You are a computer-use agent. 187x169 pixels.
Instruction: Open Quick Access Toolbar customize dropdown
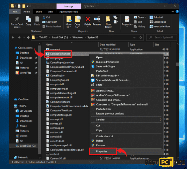tap(27, 6)
